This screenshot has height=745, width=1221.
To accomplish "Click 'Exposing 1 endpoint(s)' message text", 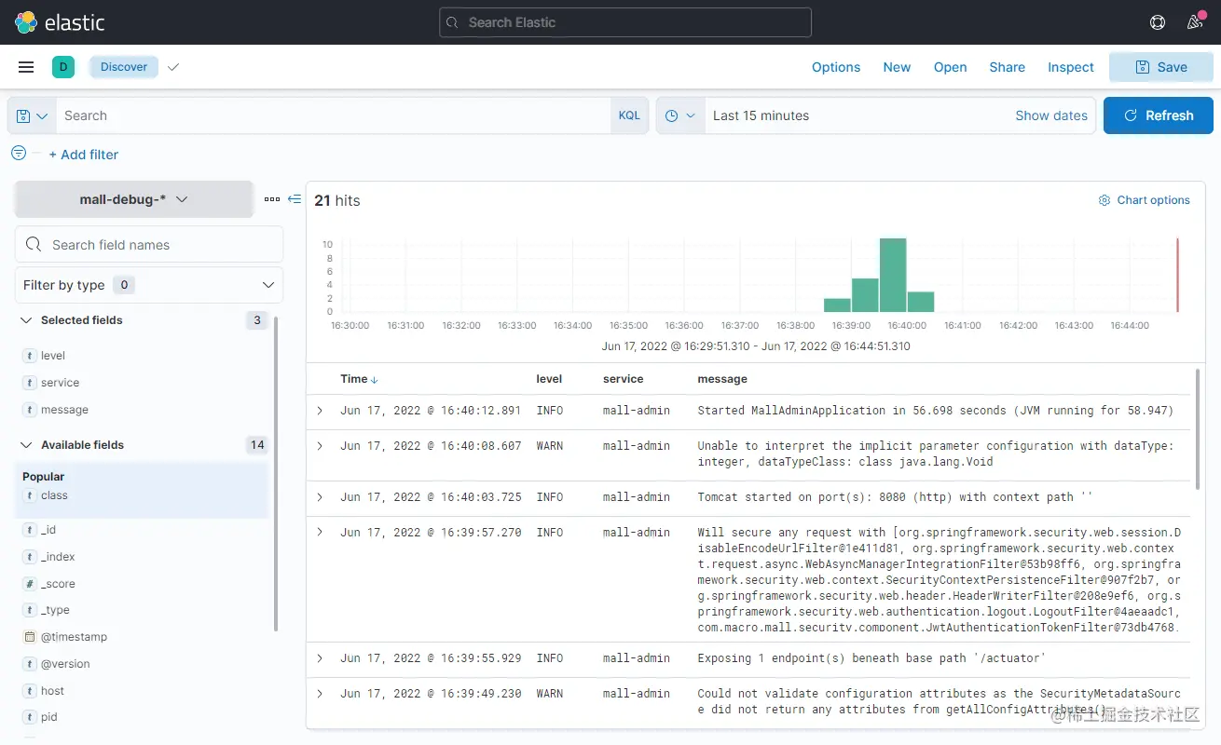I will 871,658.
